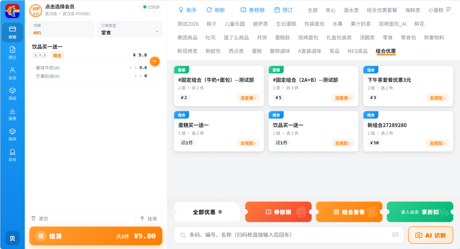460x249 pixels.
Task: Open the 库存 inventory sidebar icon
Action: click(x=12, y=135)
